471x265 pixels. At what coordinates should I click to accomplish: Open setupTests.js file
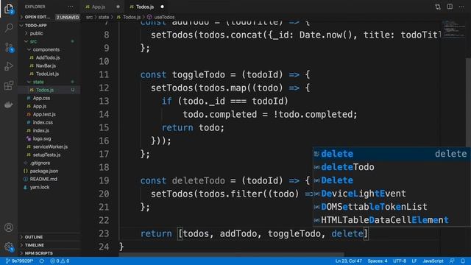point(46,155)
